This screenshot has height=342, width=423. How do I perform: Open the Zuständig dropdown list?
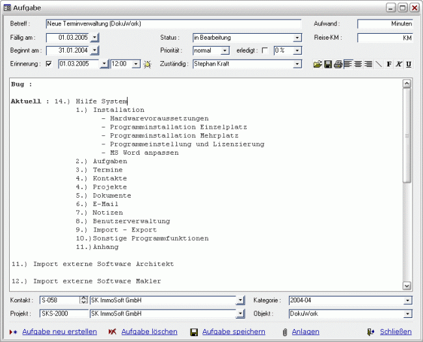tap(297, 64)
